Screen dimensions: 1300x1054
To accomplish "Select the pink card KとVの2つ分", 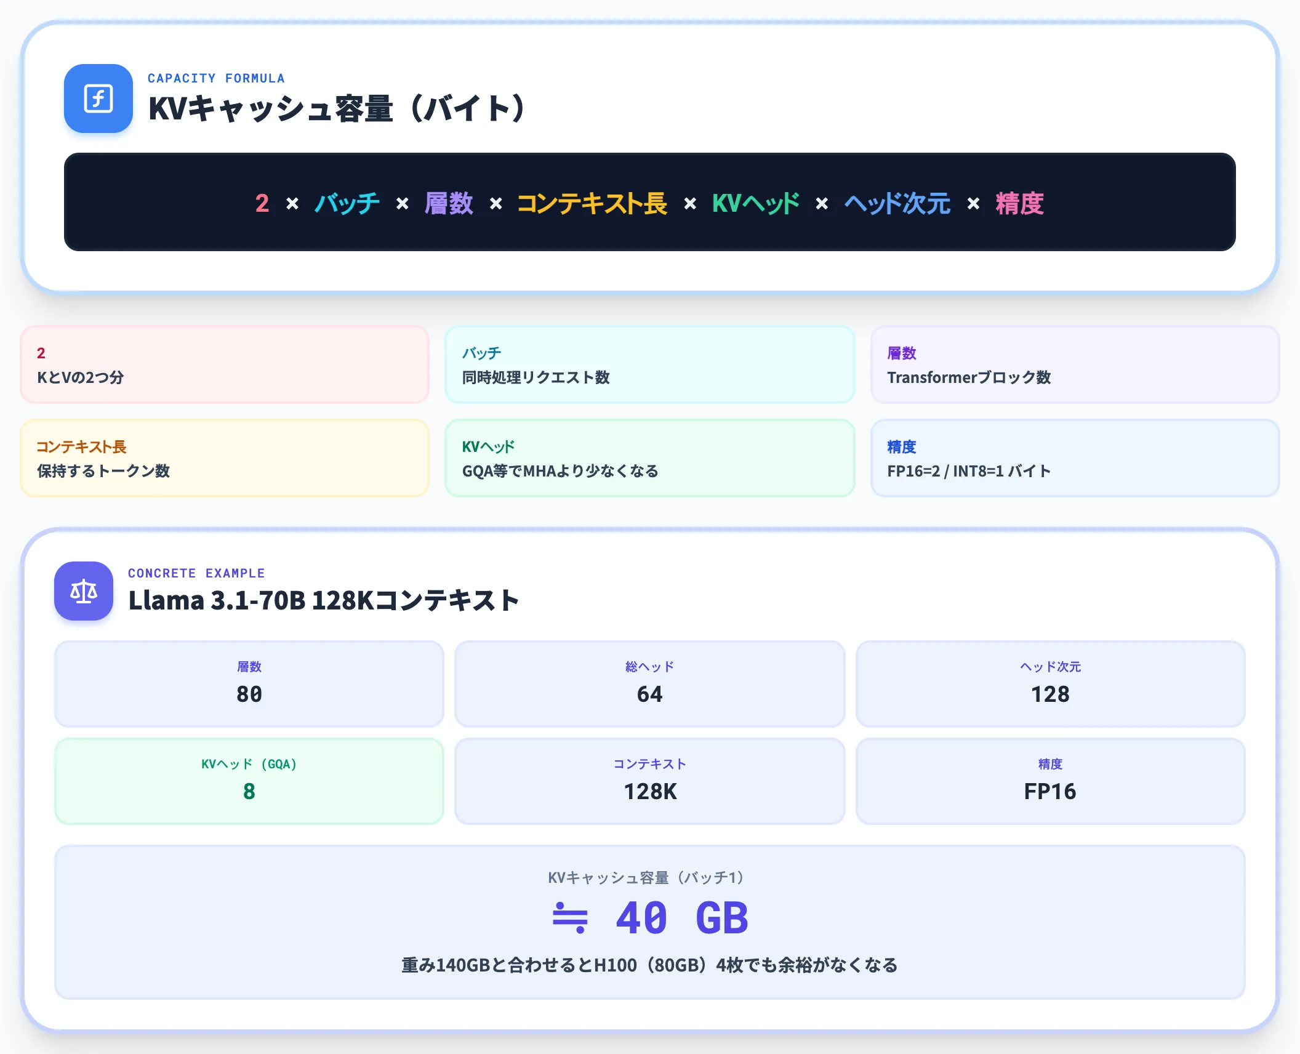I will tap(225, 364).
